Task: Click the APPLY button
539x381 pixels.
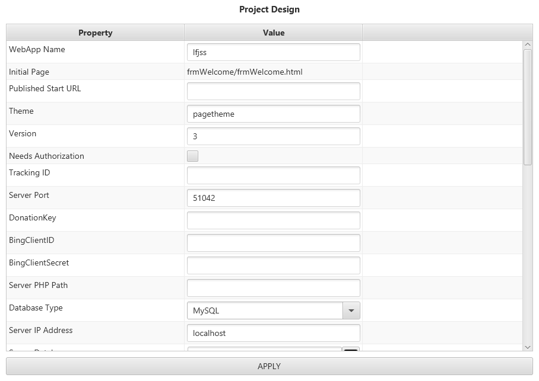Action: pos(269,366)
